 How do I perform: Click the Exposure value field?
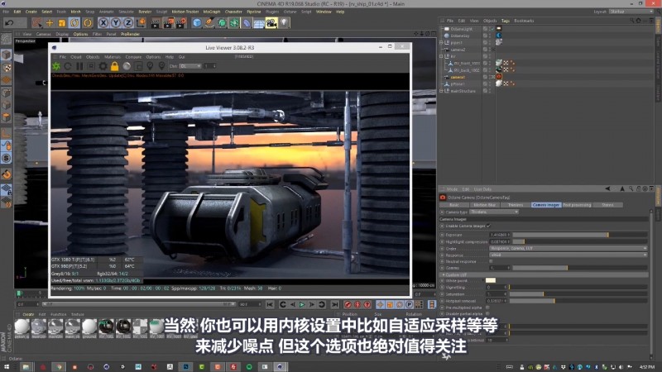point(500,235)
